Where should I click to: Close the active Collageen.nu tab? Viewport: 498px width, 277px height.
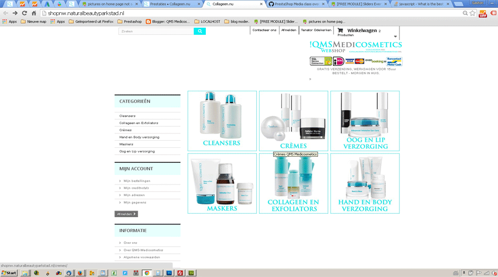261,4
